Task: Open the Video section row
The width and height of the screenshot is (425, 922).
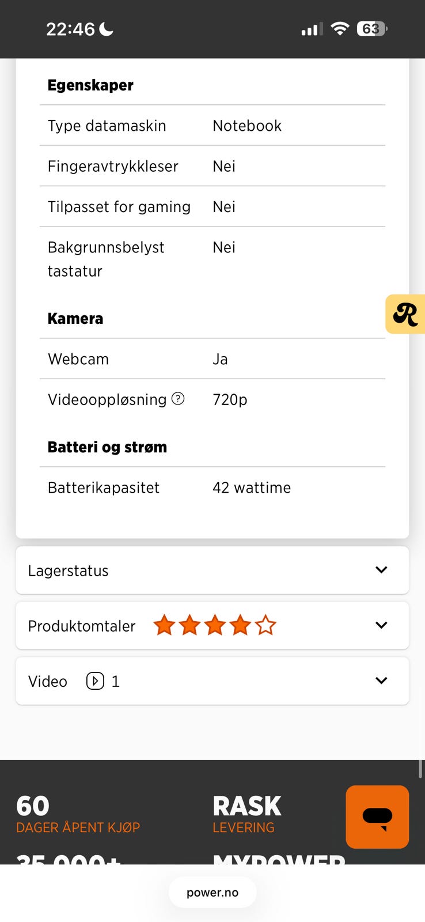Action: (x=212, y=681)
